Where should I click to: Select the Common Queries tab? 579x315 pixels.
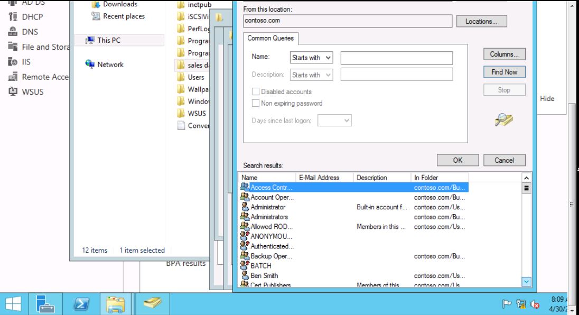pyautogui.click(x=270, y=38)
